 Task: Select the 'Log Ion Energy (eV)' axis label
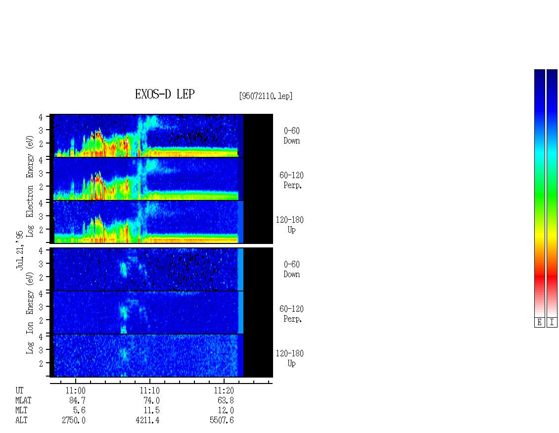(30, 313)
